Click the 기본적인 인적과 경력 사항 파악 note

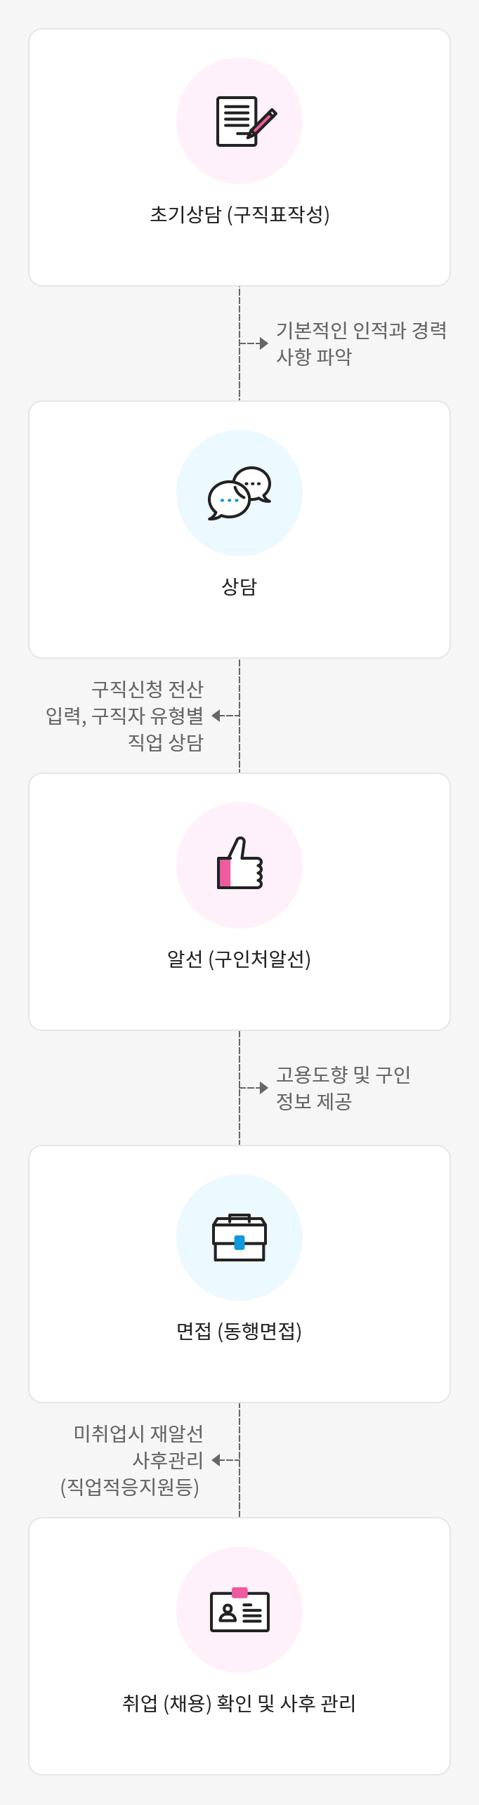(x=361, y=343)
